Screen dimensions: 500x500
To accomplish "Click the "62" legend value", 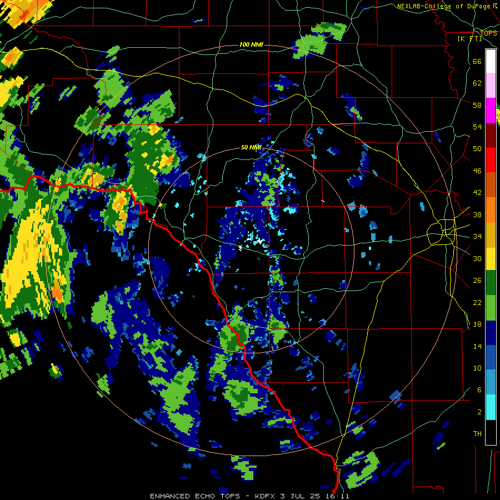I will pyautogui.click(x=477, y=83).
